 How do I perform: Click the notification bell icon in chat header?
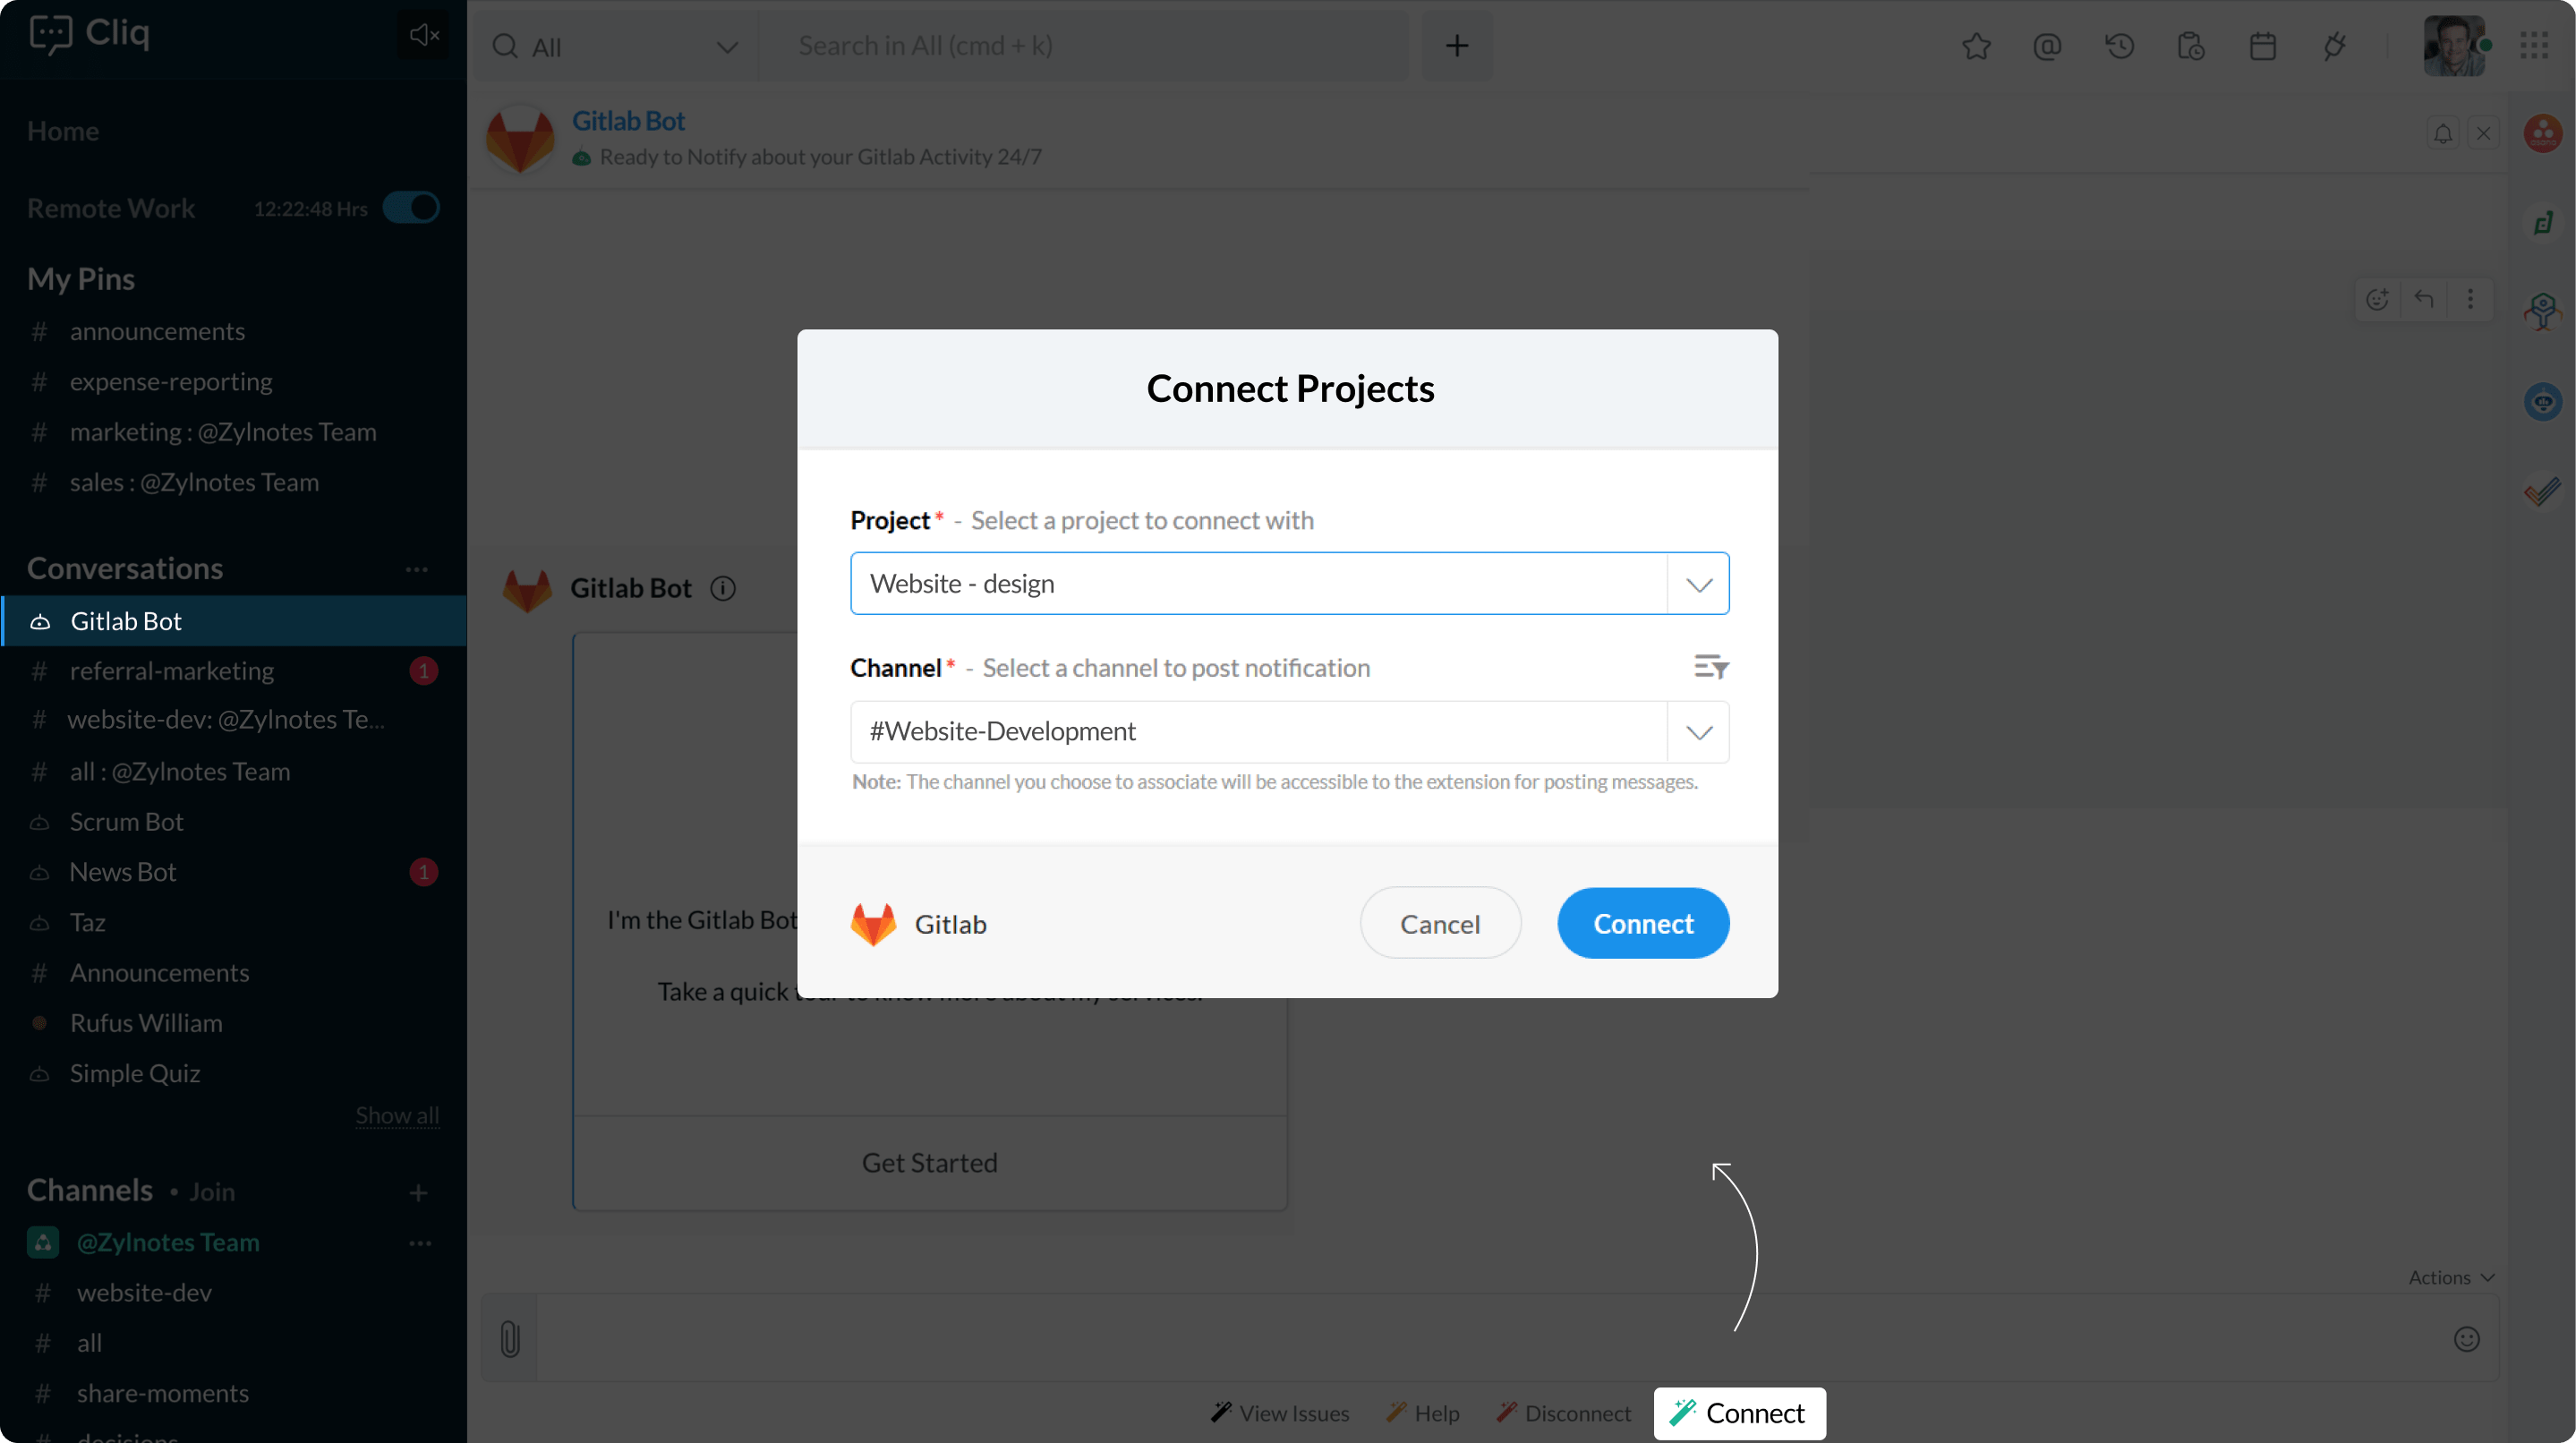click(2443, 133)
